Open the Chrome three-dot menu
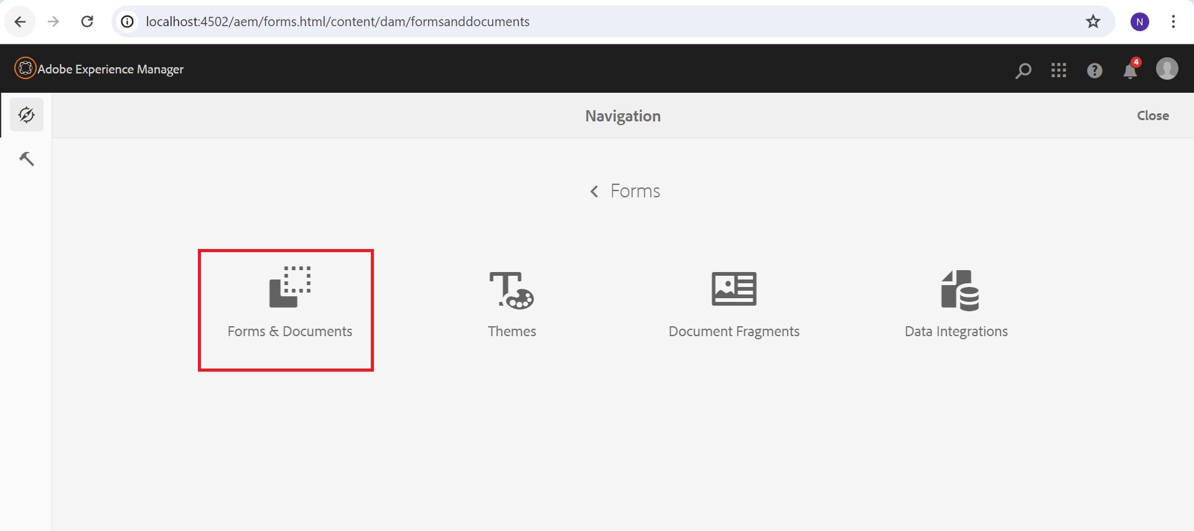This screenshot has height=531, width=1194. tap(1173, 22)
